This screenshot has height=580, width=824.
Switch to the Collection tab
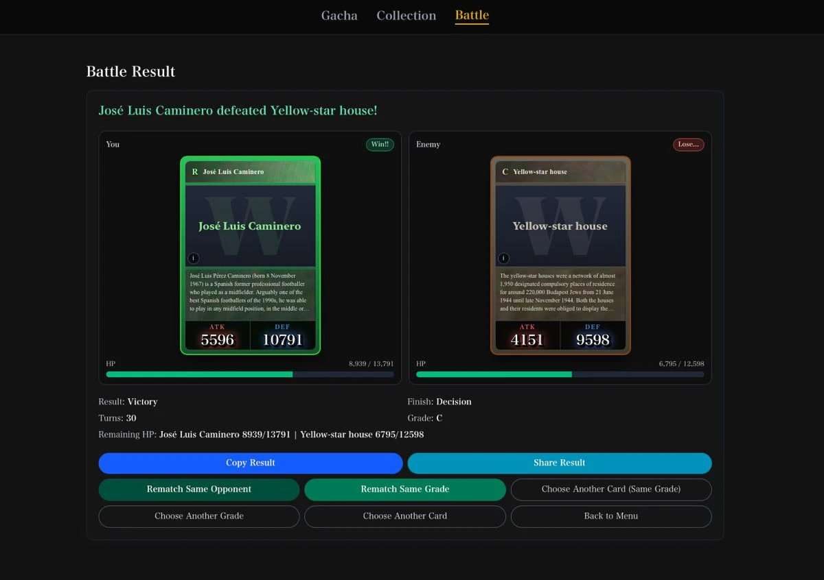tap(406, 15)
